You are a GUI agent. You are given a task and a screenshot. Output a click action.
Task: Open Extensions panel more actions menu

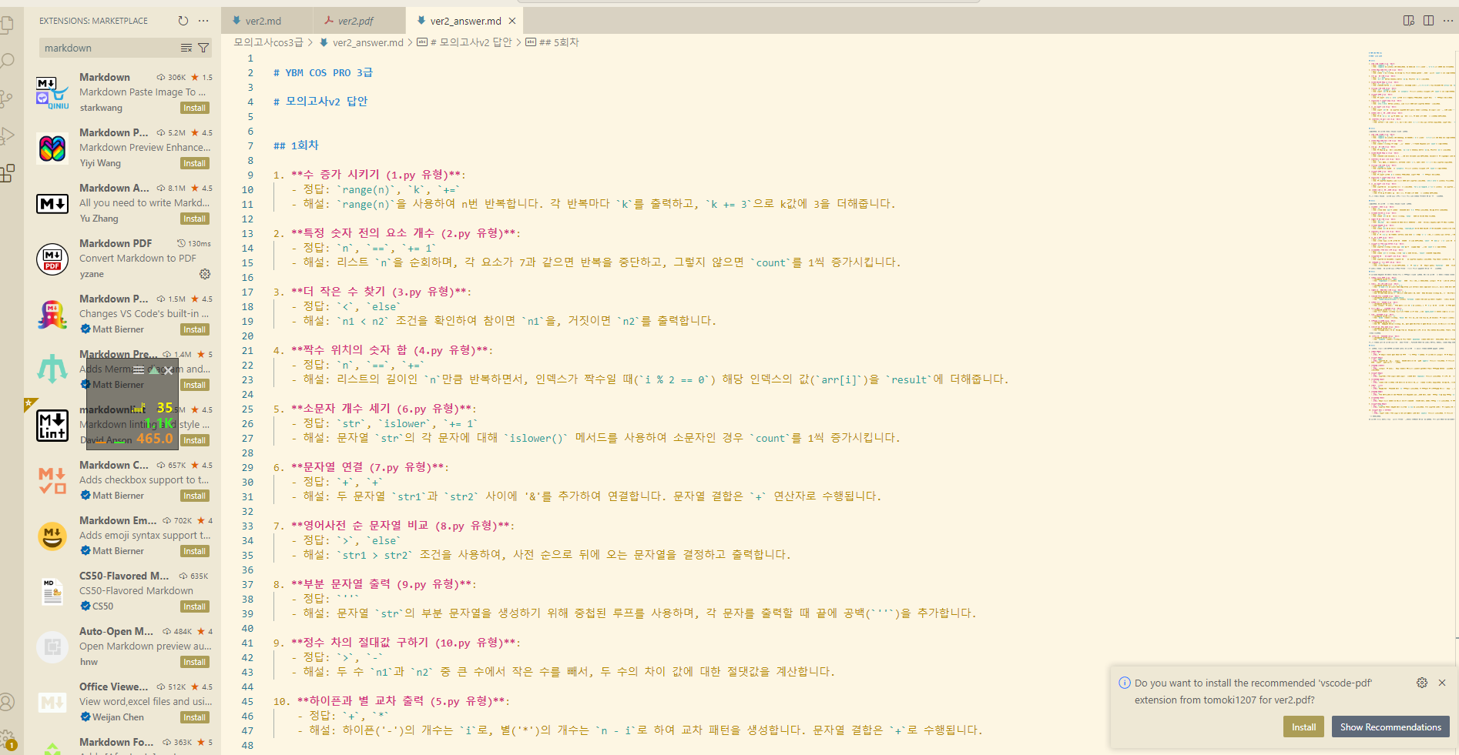tap(203, 21)
